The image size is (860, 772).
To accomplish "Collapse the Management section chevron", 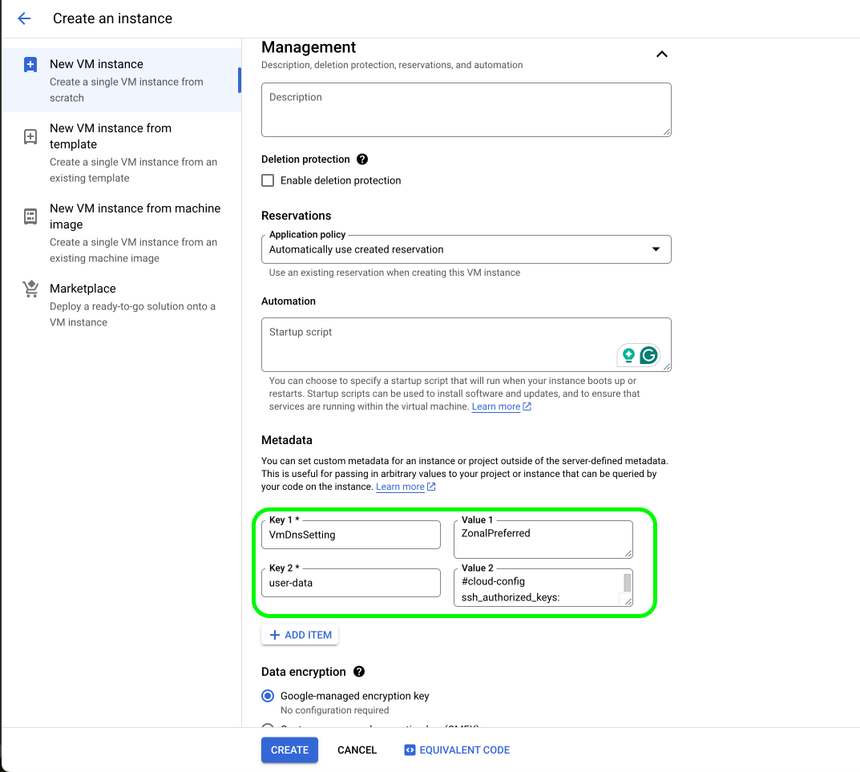I will (661, 55).
